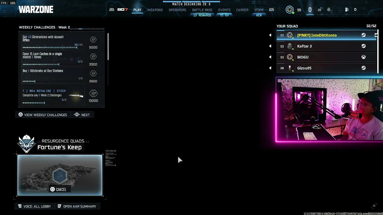Open the notifications bell
The height and width of the screenshot is (215, 383).
point(329,10)
